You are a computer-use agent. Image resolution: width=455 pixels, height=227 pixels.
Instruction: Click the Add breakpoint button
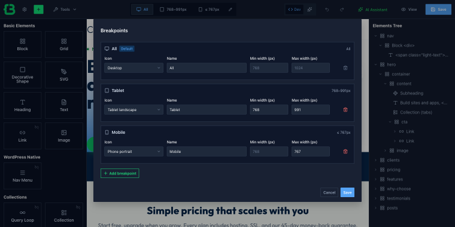coord(120,173)
